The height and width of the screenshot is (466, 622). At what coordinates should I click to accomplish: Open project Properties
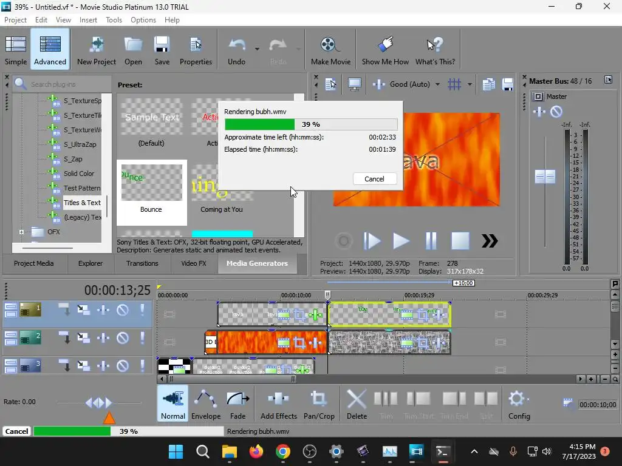196,50
